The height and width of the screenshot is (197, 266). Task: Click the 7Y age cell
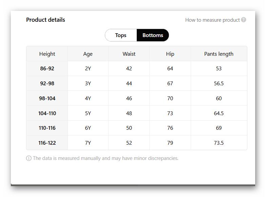[x=88, y=143]
